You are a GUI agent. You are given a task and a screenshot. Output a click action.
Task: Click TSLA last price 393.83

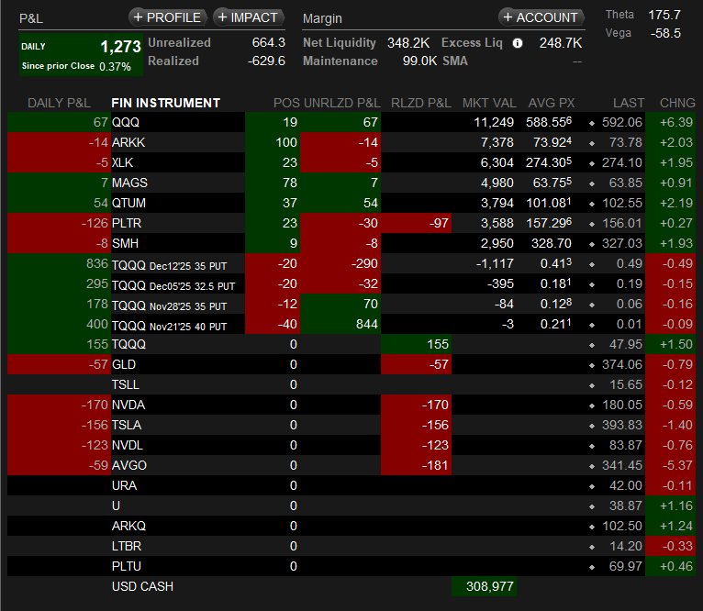pos(622,425)
